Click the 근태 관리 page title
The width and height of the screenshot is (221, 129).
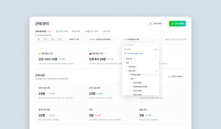click(42, 24)
